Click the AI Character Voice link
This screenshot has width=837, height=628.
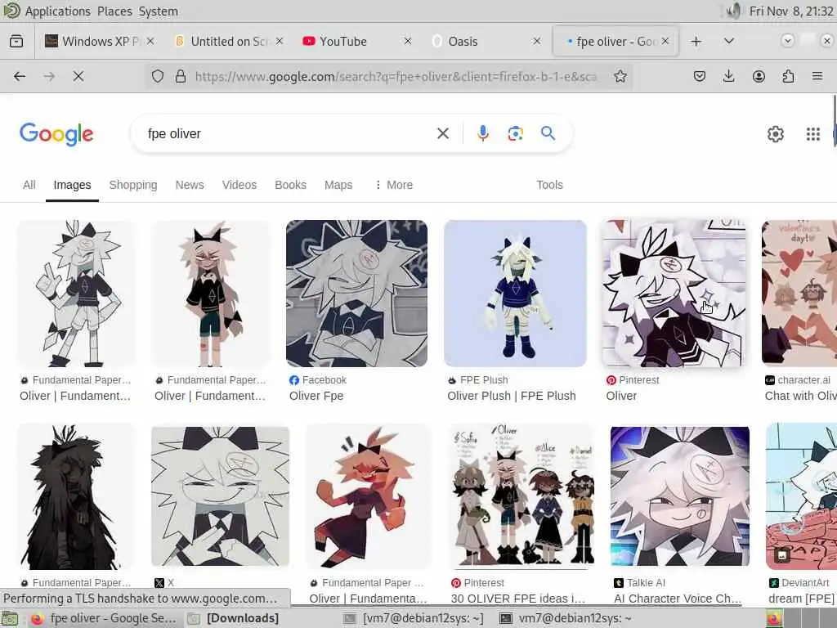(x=678, y=599)
